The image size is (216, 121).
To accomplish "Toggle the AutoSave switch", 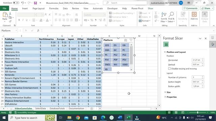I will coord(16,3).
